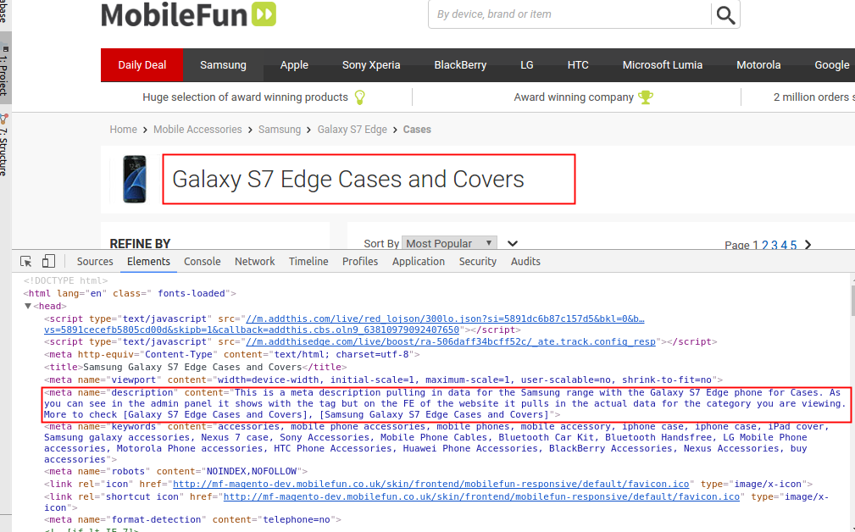The image size is (855, 532).
Task: Select the meta robots NOINDEX,NOFOLLOW line
Action: pos(175,472)
